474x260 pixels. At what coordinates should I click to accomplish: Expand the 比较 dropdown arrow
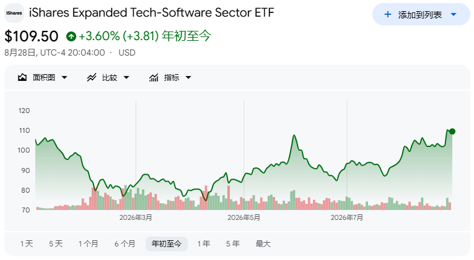coord(126,77)
